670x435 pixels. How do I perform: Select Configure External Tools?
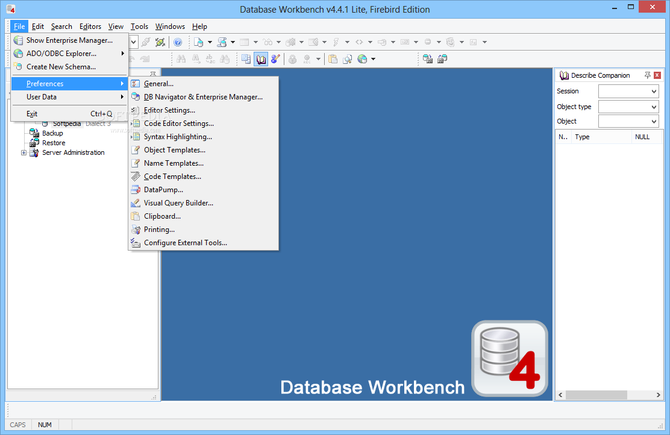coord(204,243)
